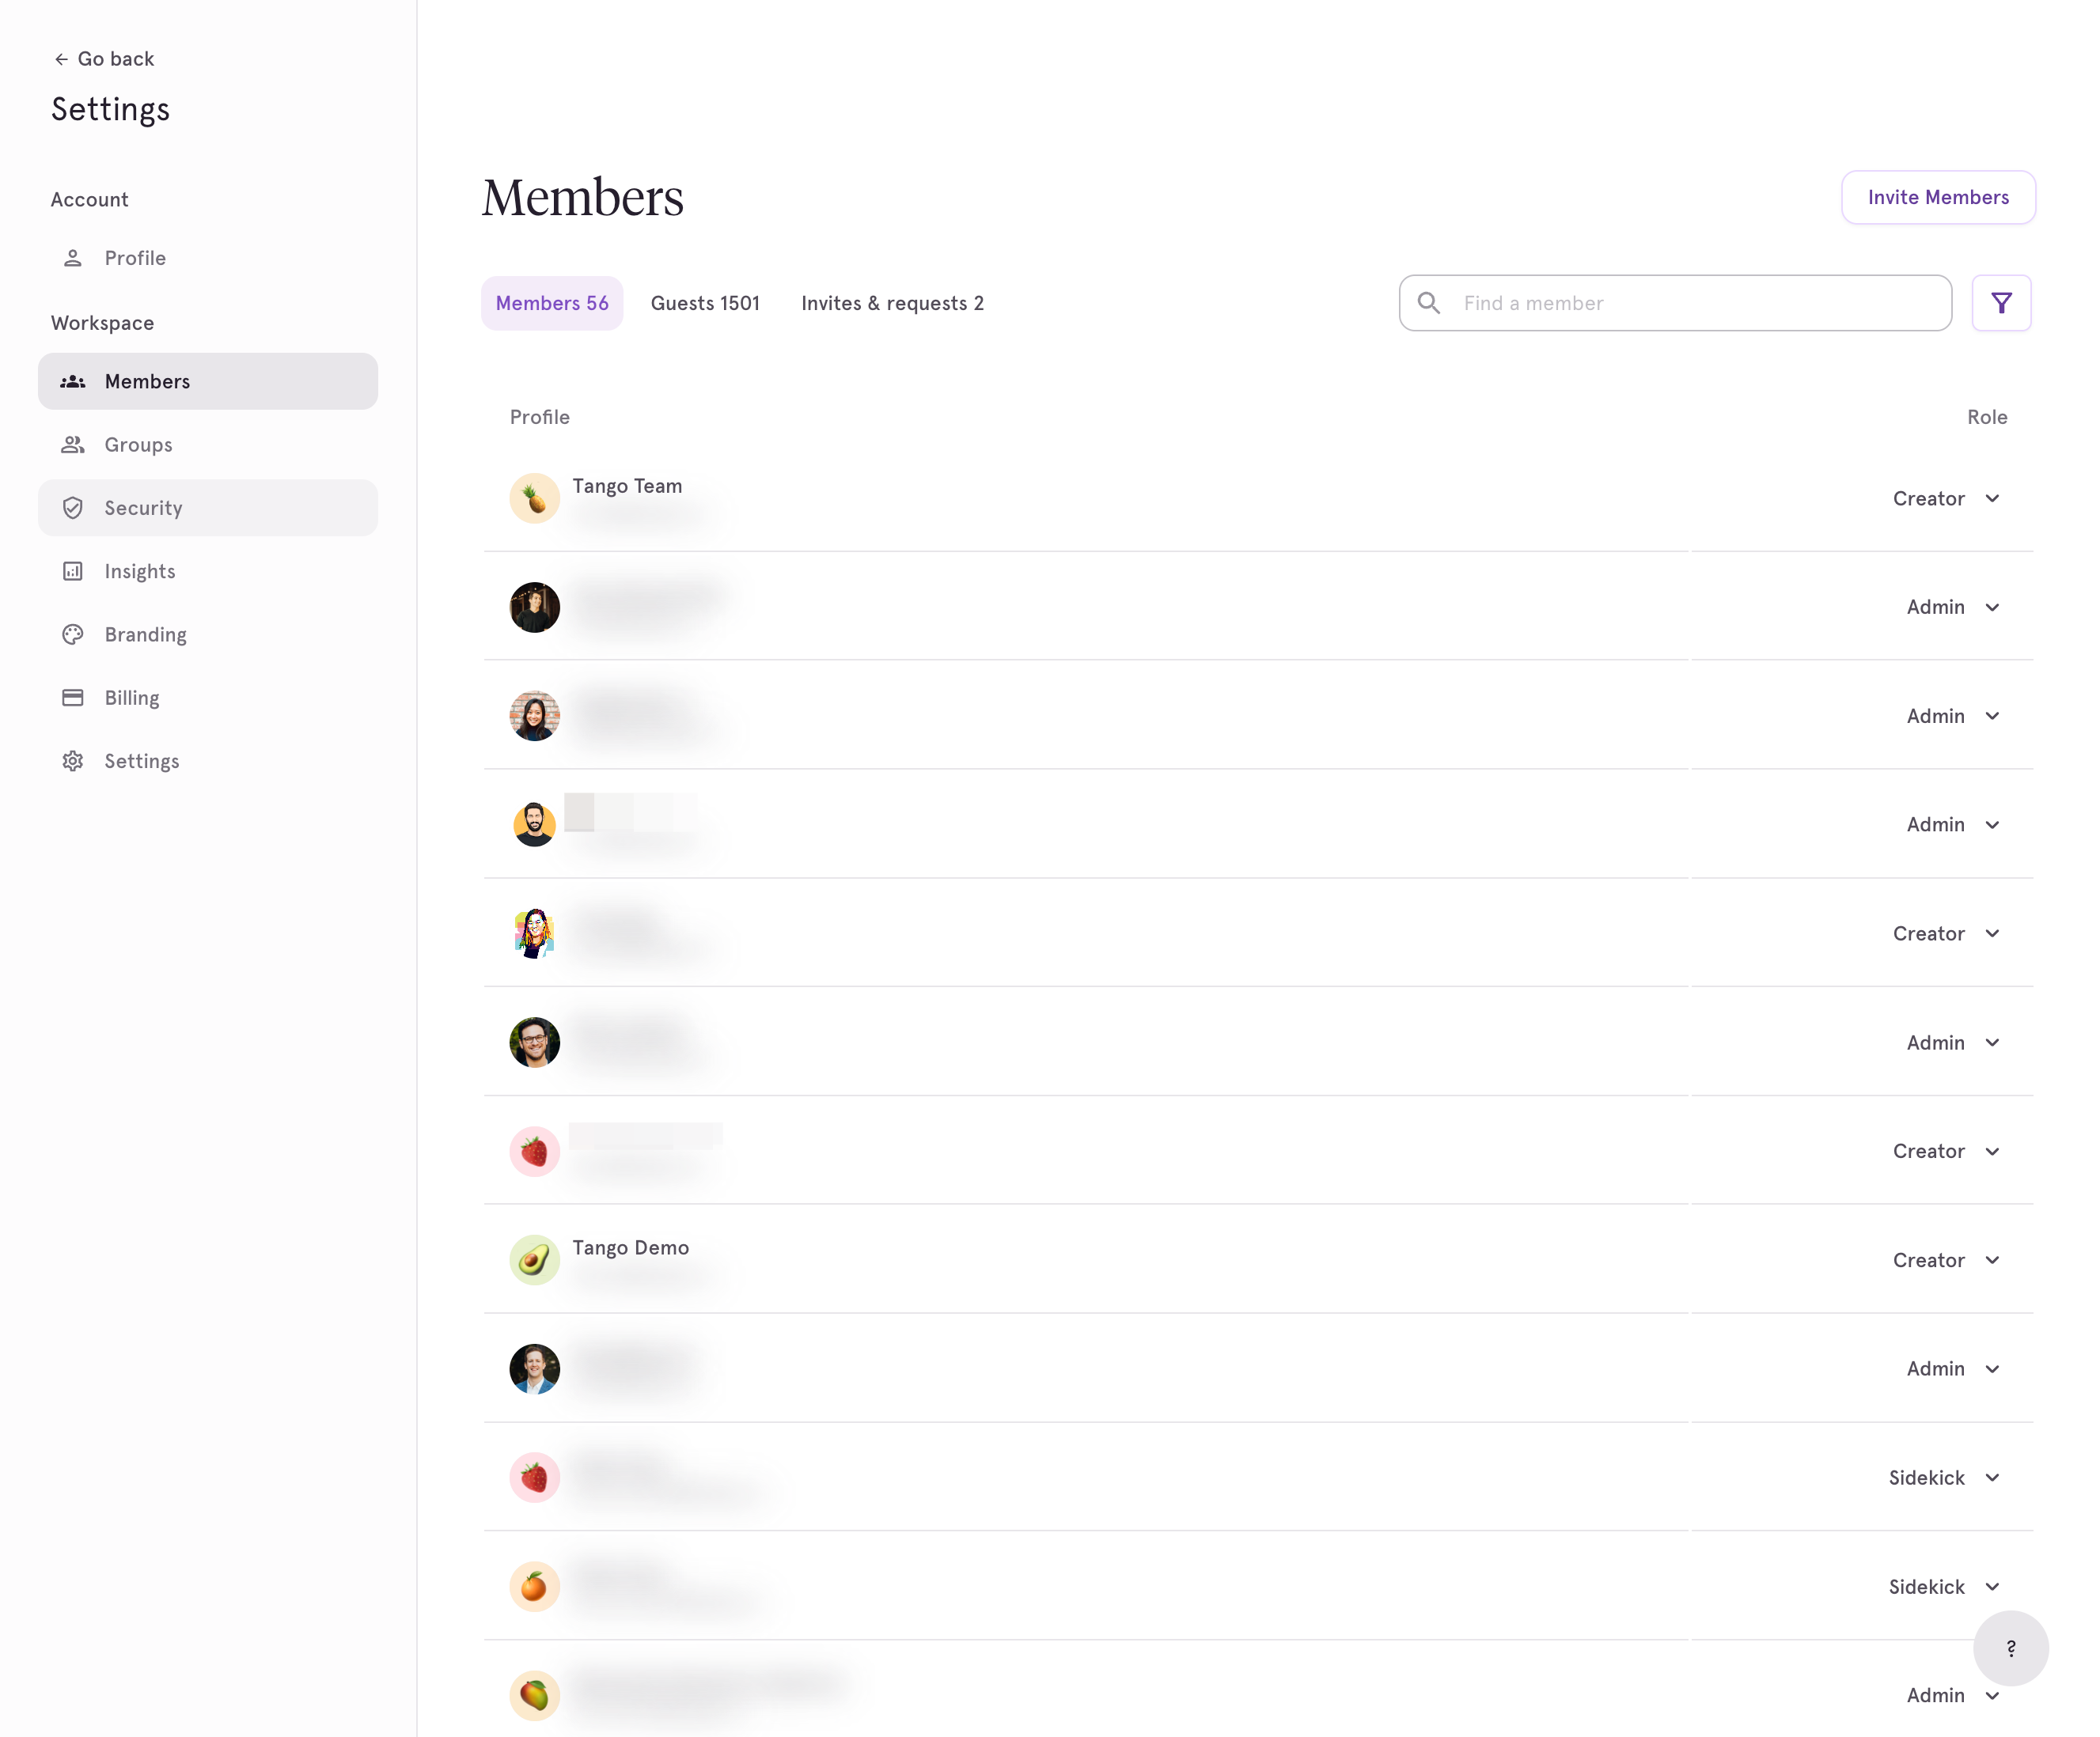This screenshot has height=1737, width=2100.
Task: Open the first Sidekick role dropdown
Action: click(1944, 1477)
